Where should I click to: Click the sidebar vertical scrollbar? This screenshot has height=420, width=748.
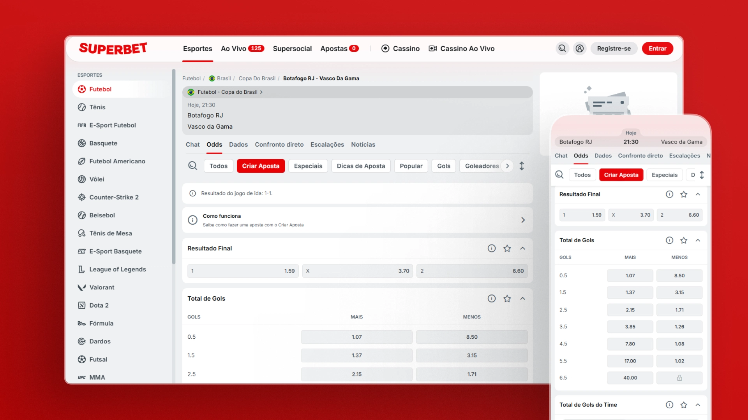click(x=174, y=167)
